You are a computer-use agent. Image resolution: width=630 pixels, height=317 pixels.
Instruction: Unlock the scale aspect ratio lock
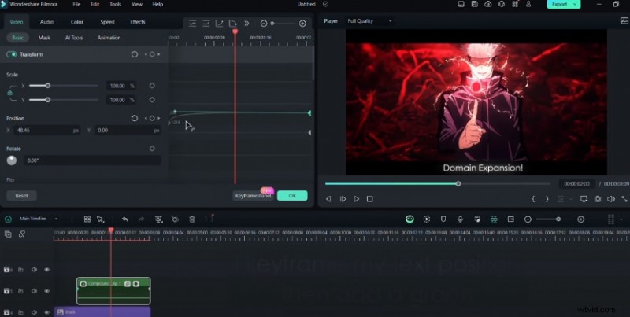coord(9,93)
